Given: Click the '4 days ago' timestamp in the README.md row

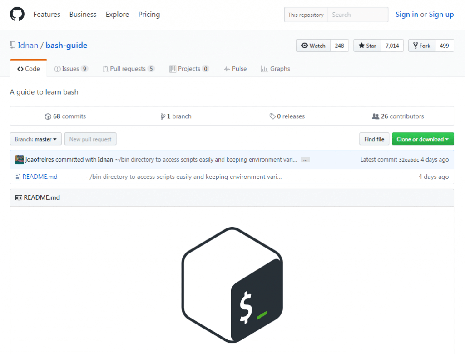Looking at the screenshot, I should click(x=434, y=177).
